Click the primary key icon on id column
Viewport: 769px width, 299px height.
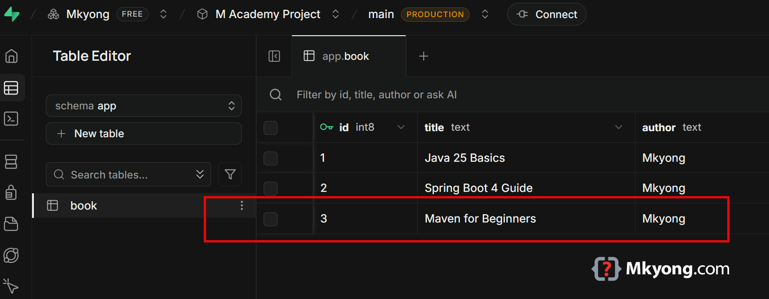327,127
